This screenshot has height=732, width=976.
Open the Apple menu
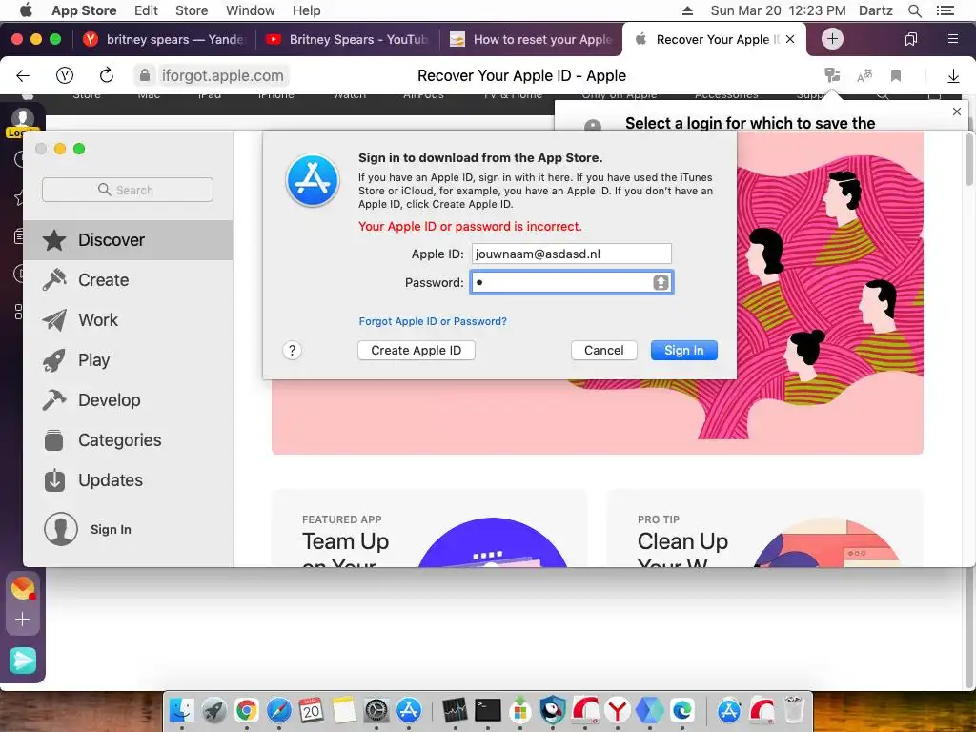coord(26,10)
